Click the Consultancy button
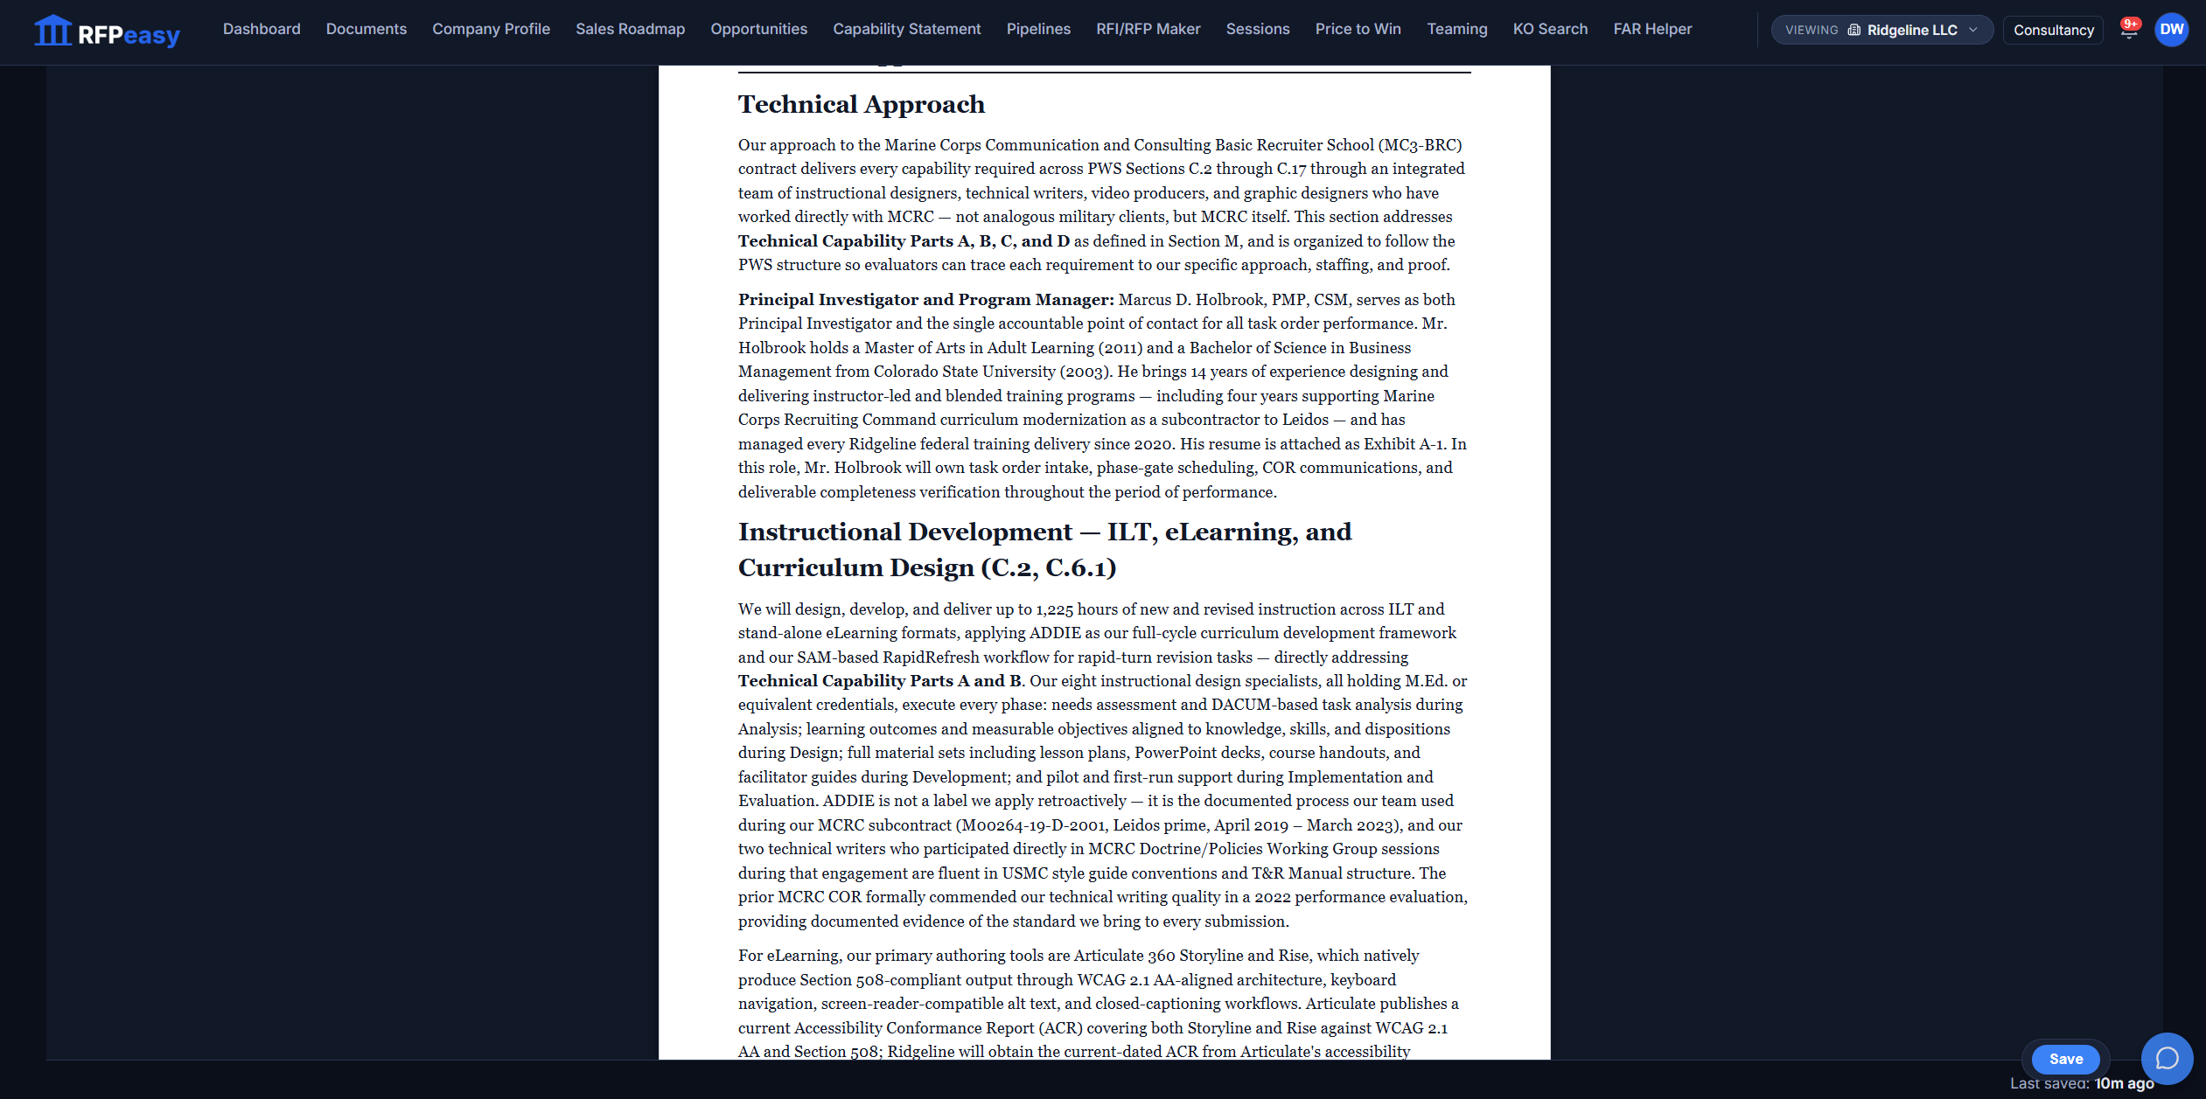Viewport: 2206px width, 1099px height. tap(2053, 30)
